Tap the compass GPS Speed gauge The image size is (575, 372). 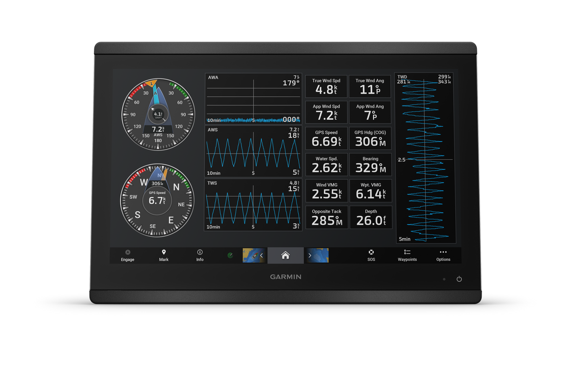click(157, 200)
